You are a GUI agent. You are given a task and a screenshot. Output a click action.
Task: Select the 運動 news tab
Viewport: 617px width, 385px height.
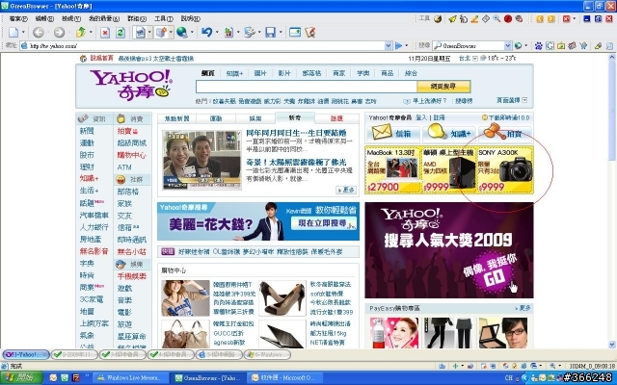[x=216, y=118]
